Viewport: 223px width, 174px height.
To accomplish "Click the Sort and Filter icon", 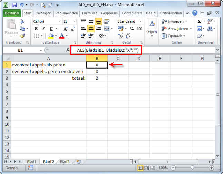I will [x=210, y=21].
